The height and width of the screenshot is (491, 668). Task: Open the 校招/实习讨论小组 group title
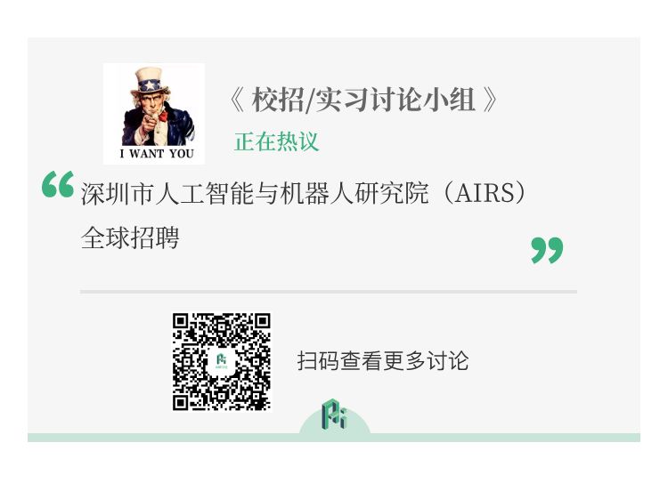(363, 100)
